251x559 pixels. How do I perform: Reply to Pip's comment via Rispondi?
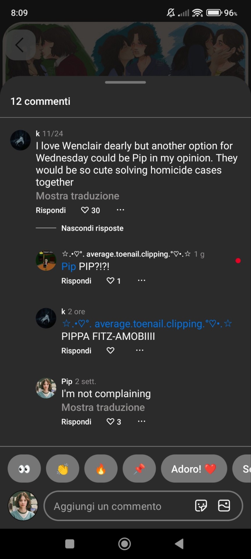click(76, 422)
